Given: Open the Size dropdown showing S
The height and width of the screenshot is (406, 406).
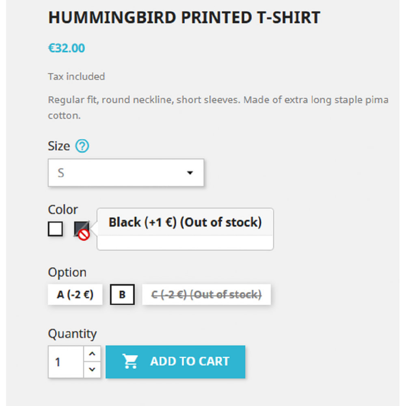Looking at the screenshot, I should click(126, 173).
